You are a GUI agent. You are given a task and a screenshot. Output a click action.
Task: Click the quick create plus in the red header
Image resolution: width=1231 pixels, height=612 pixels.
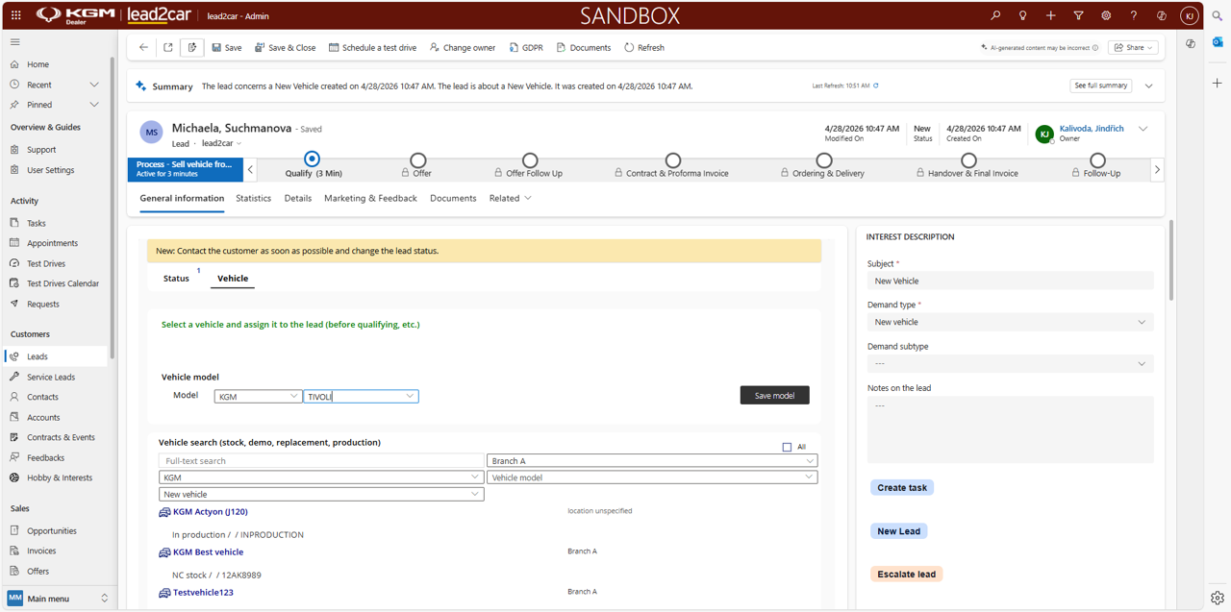[1051, 15]
